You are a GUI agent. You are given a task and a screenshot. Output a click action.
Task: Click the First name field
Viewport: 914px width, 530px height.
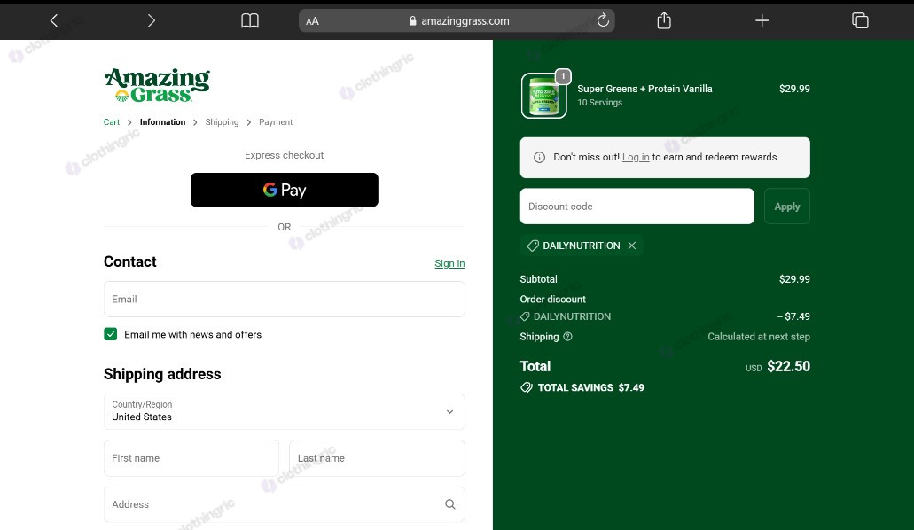tap(191, 458)
